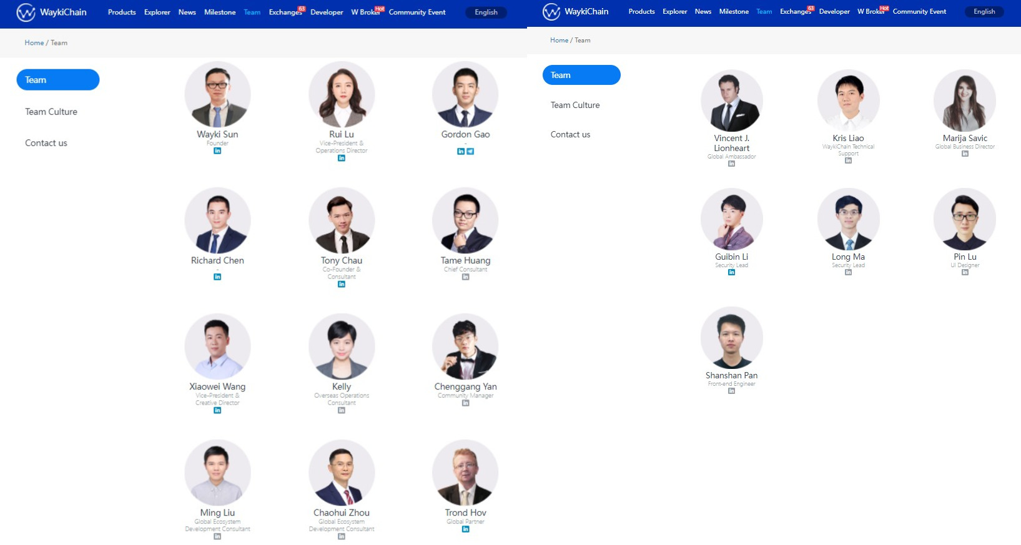Open the English language selector on left page
The height and width of the screenshot is (545, 1021).
point(486,12)
